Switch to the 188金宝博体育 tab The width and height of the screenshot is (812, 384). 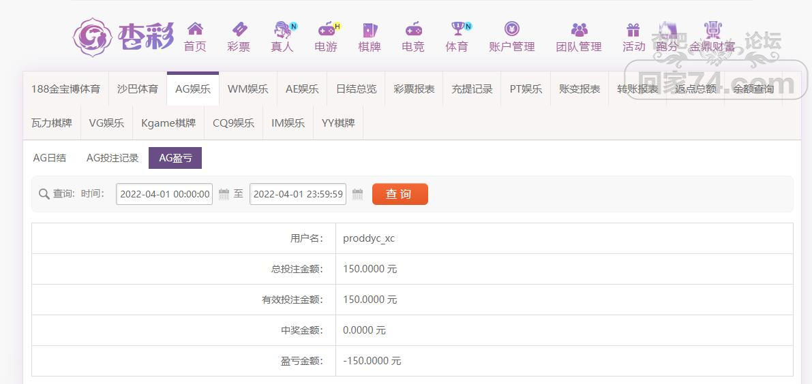pos(65,89)
